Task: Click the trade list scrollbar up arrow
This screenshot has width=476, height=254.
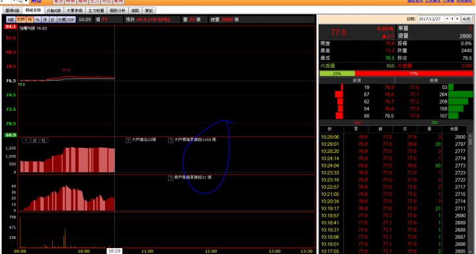Action: point(471,136)
